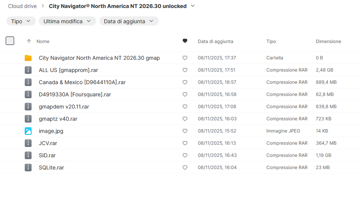Sort by the Data di aggiunta column header
Viewport: 360px width, 198px height.
tap(215, 41)
